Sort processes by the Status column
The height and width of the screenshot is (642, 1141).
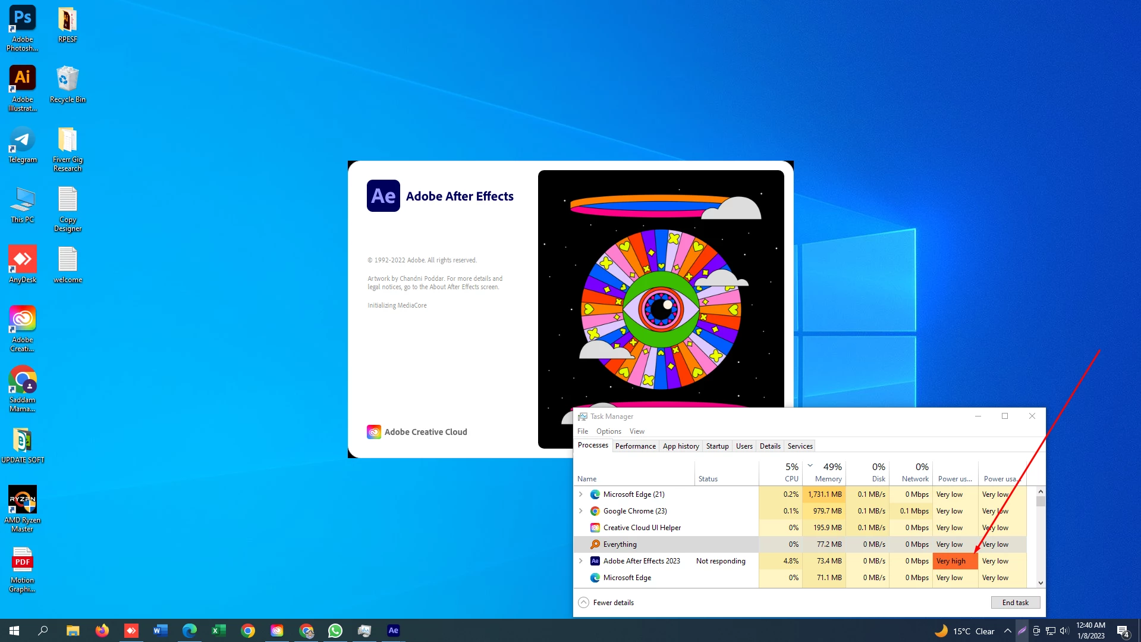click(x=727, y=473)
